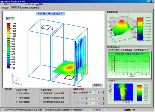Open the 历史数据 tab
This screenshot has width=155, height=112.
pyautogui.click(x=35, y=8)
